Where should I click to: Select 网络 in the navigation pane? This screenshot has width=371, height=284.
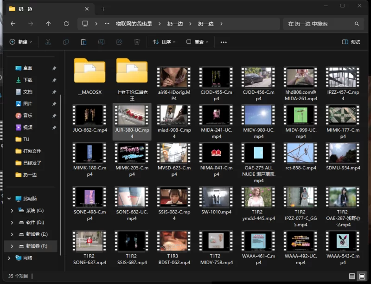[28, 258]
